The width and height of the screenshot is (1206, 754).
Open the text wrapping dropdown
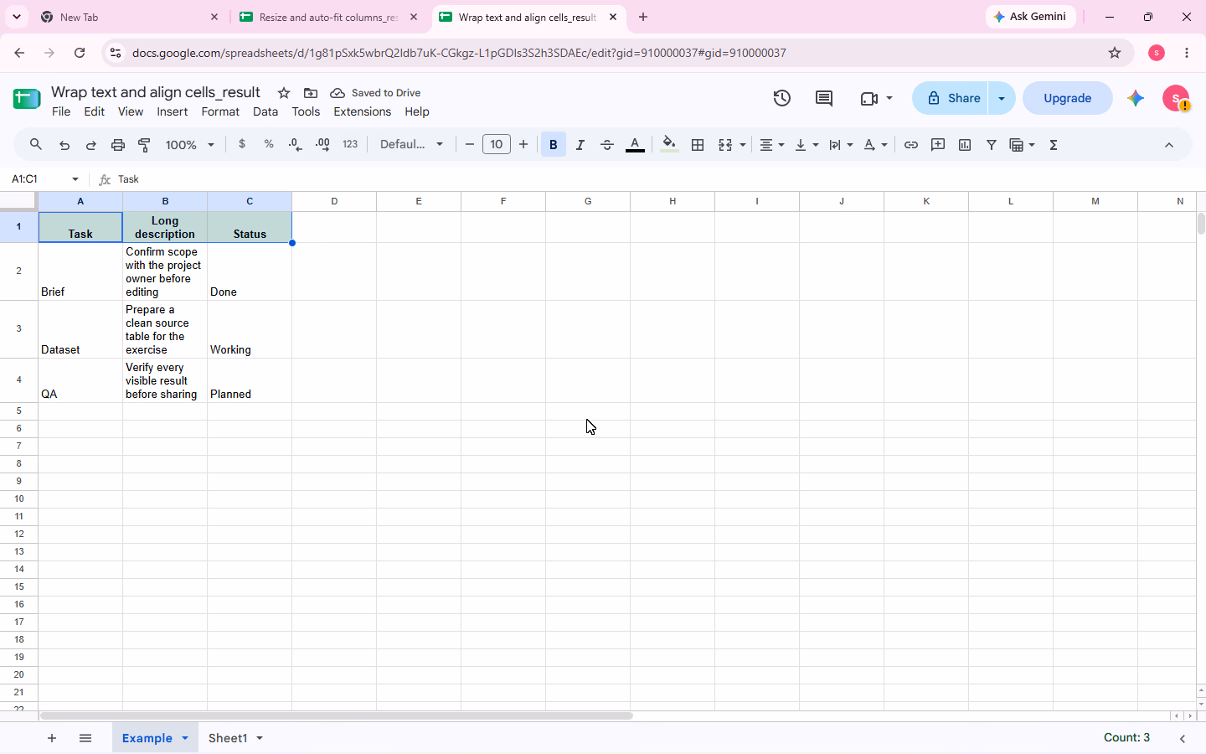click(841, 145)
